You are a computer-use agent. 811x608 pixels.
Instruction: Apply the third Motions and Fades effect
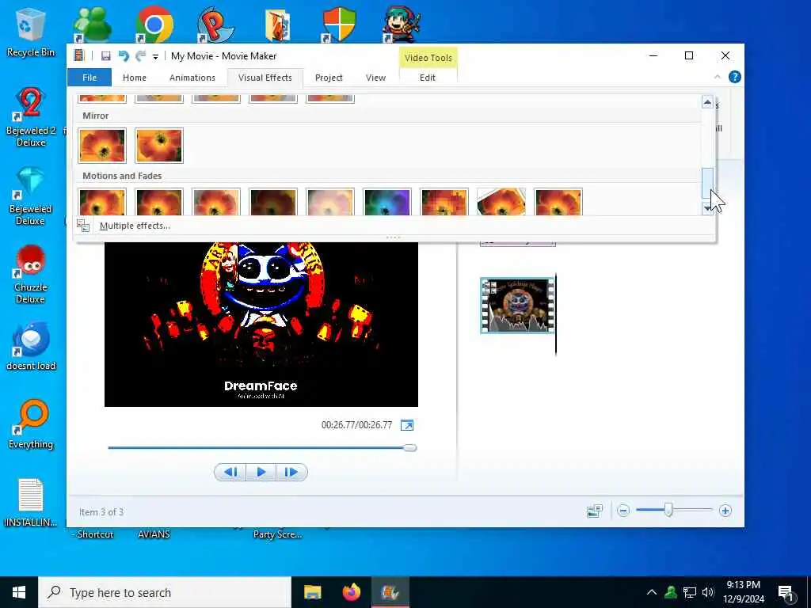tap(216, 202)
